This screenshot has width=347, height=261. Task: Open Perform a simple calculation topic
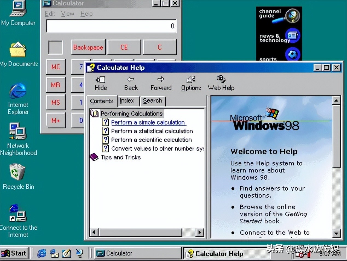[148, 122]
